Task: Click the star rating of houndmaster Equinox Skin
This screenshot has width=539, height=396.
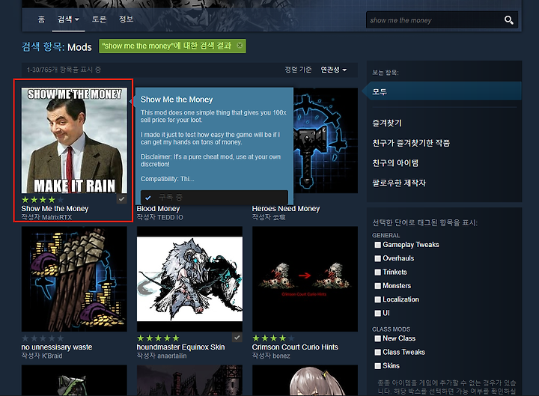Action: point(158,338)
